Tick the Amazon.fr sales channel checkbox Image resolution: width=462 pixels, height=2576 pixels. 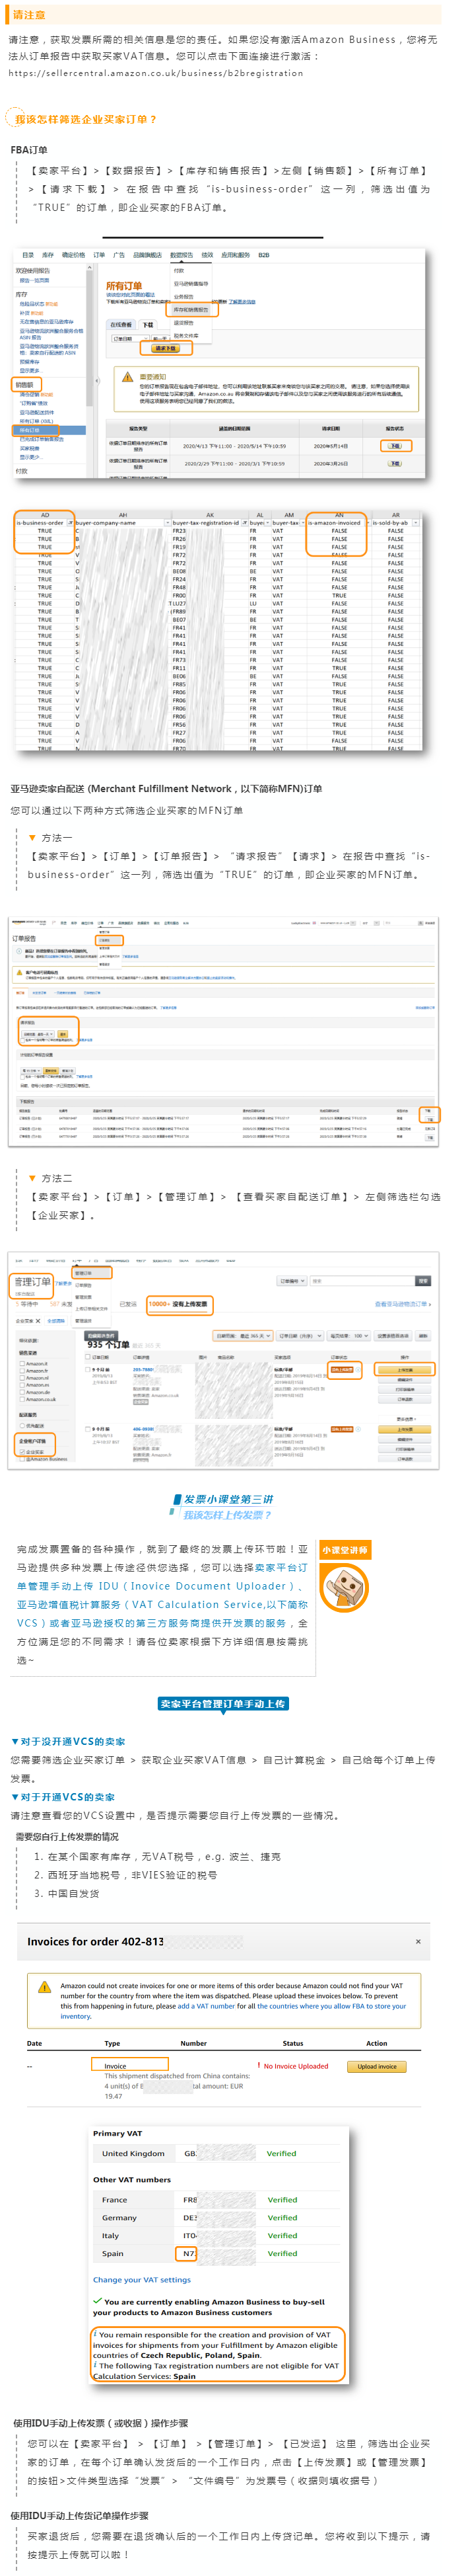coord(23,1370)
